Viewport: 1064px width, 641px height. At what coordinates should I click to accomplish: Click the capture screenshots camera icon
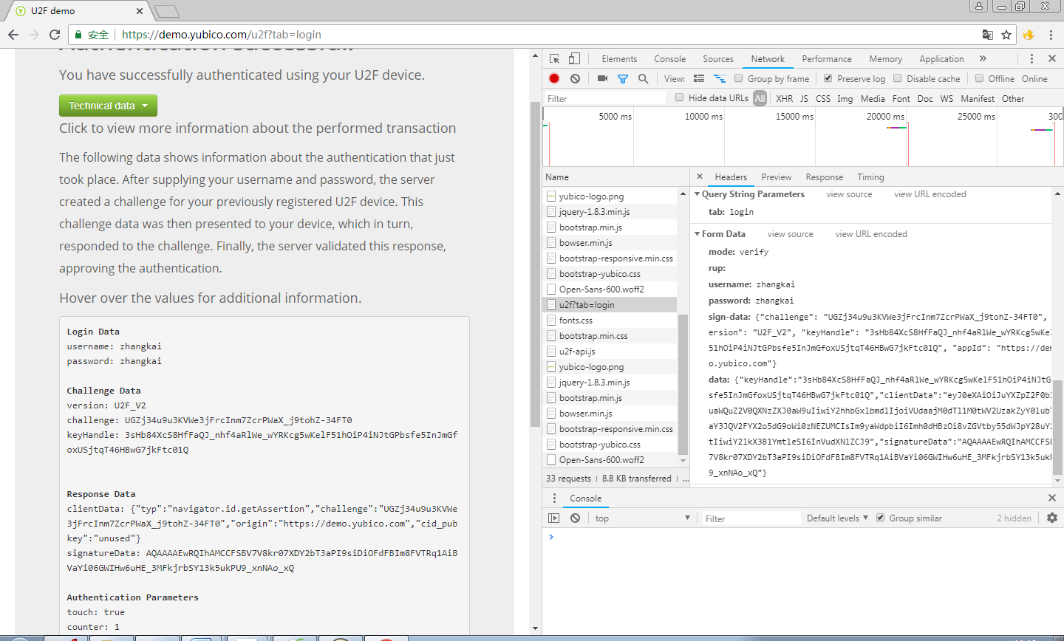(602, 78)
